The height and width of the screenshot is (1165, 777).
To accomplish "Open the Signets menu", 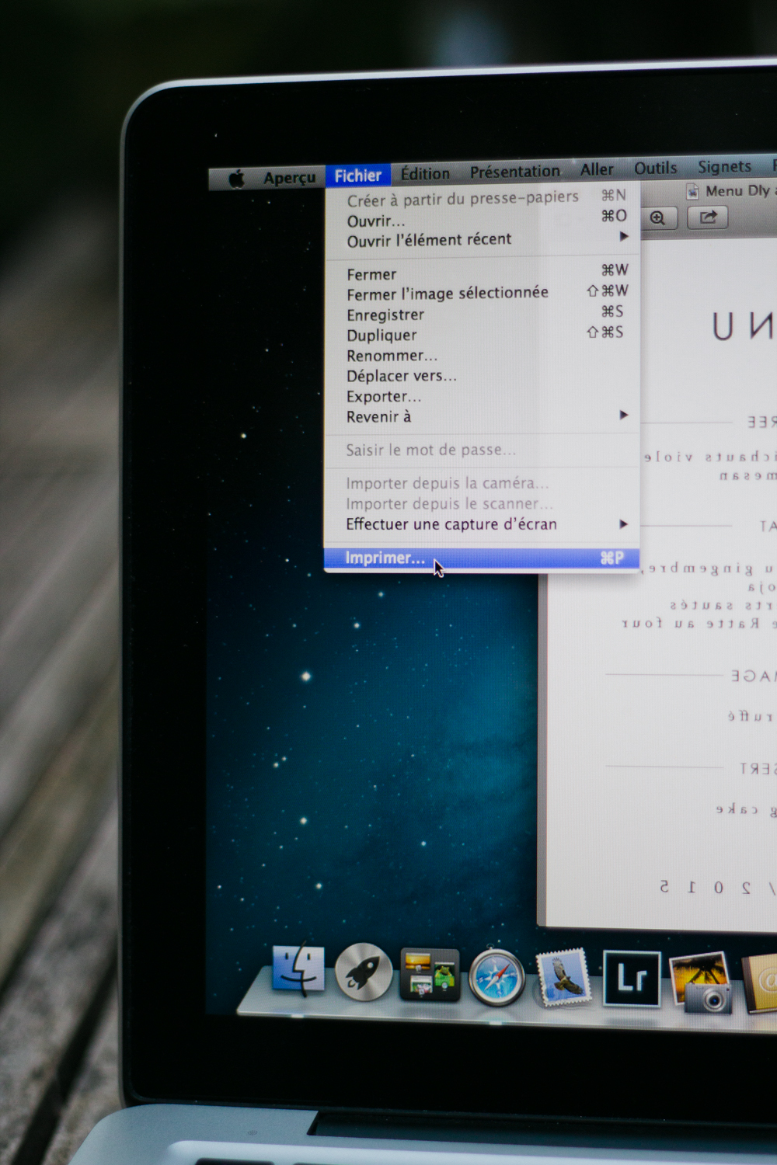I will pyautogui.click(x=724, y=166).
